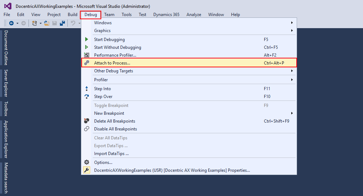The image size is (363, 196).
Task: Open the New Project dropdown arrow
Action: click(41, 24)
